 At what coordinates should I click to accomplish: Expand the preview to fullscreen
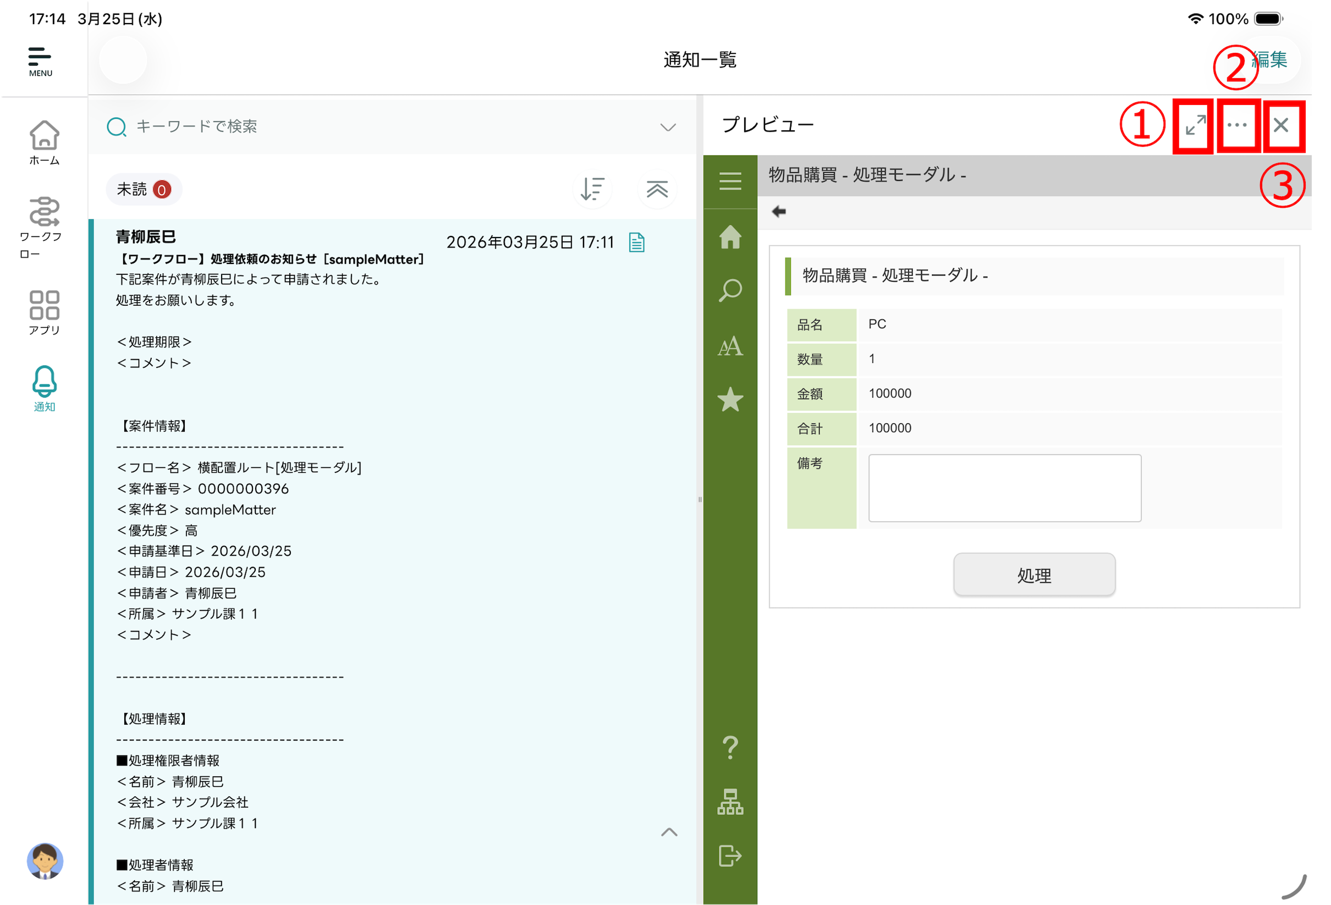coord(1193,126)
